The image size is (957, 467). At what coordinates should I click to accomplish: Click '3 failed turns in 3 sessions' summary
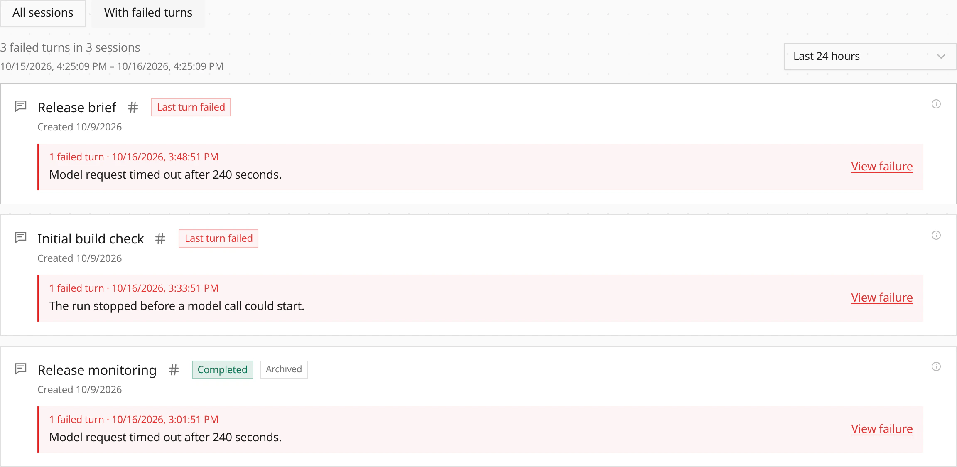[70, 48]
